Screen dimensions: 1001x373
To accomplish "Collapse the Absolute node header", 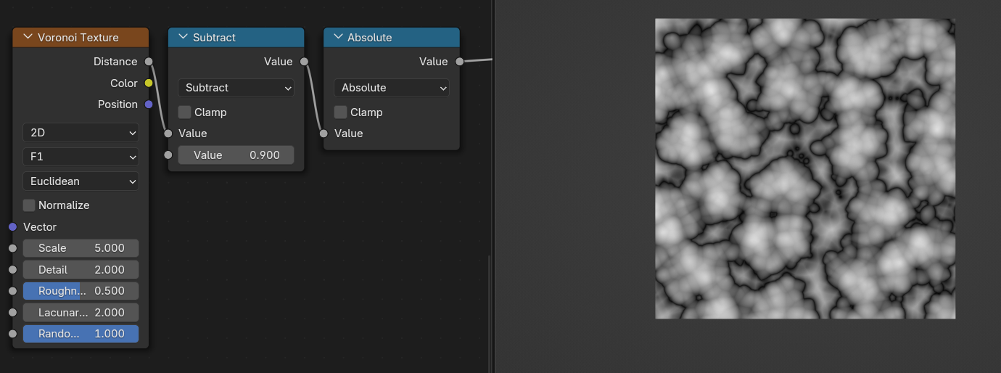I will point(338,38).
